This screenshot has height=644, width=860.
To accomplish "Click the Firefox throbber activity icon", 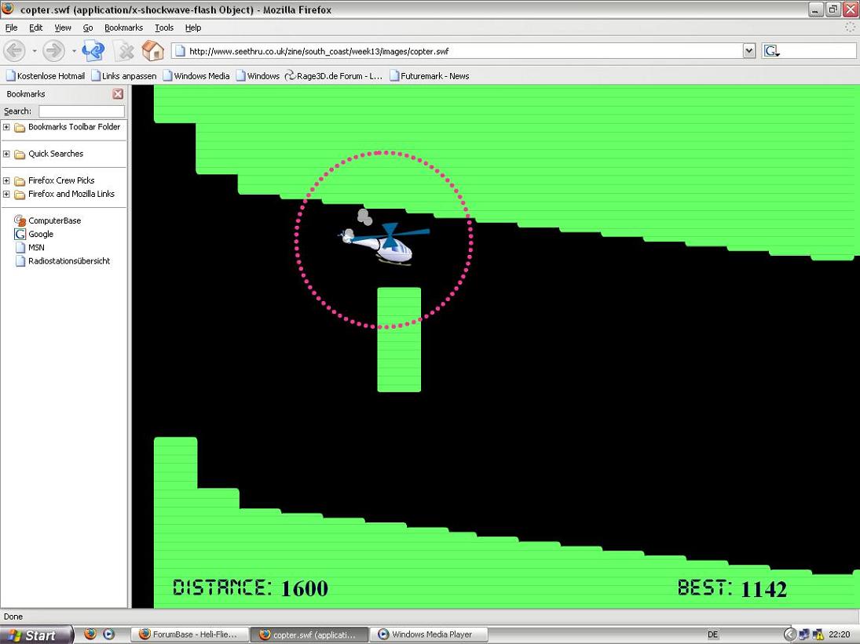I will [x=850, y=27].
